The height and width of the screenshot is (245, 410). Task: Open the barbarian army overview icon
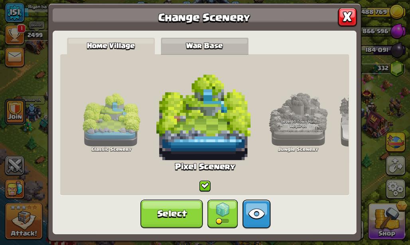[15, 188]
